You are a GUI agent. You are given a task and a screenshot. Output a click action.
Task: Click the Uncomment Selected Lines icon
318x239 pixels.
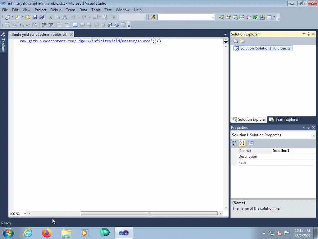tap(66, 25)
